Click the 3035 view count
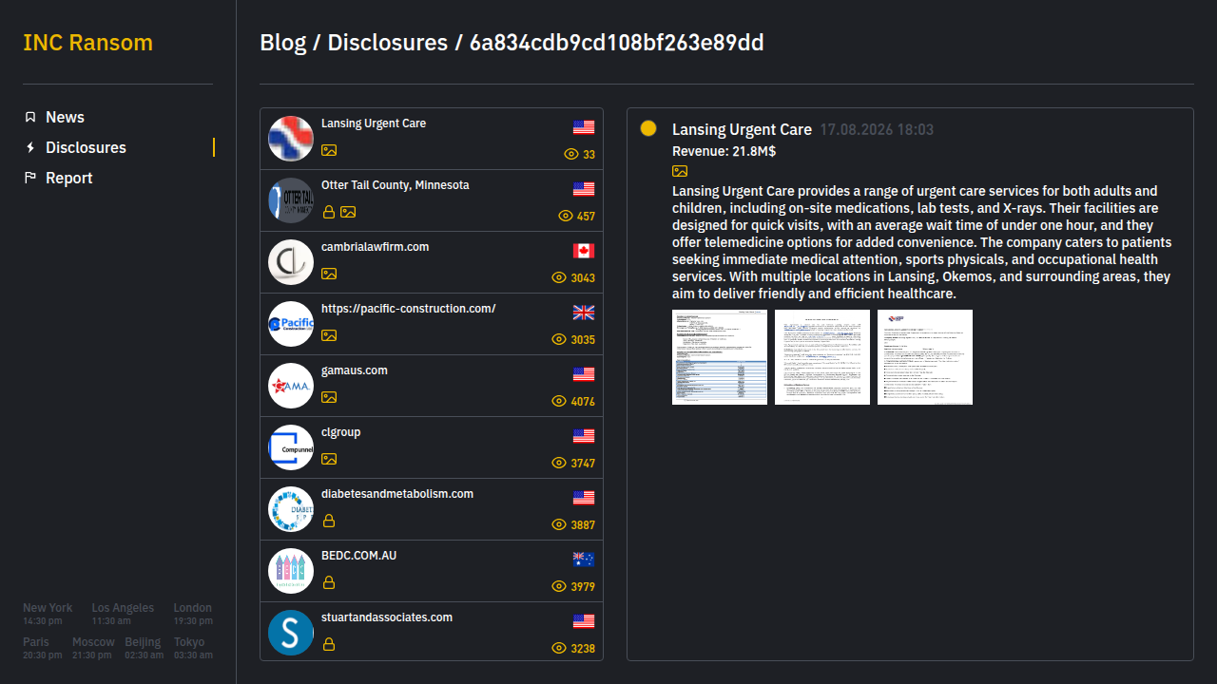Image resolution: width=1217 pixels, height=684 pixels. pos(583,340)
